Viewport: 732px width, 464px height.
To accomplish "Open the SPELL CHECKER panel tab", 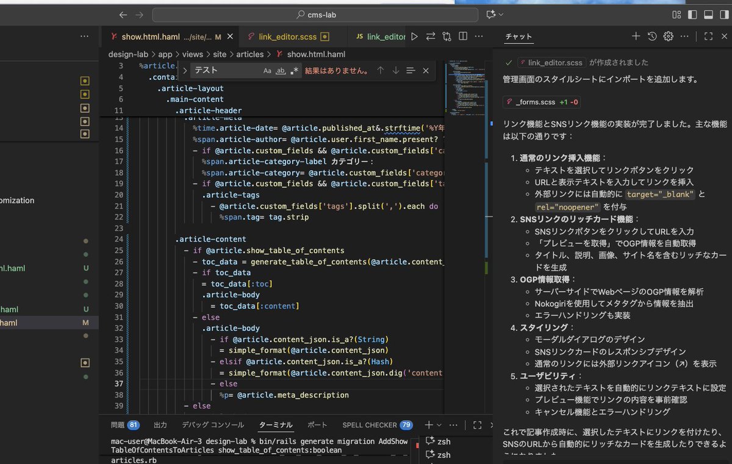I will click(378, 425).
